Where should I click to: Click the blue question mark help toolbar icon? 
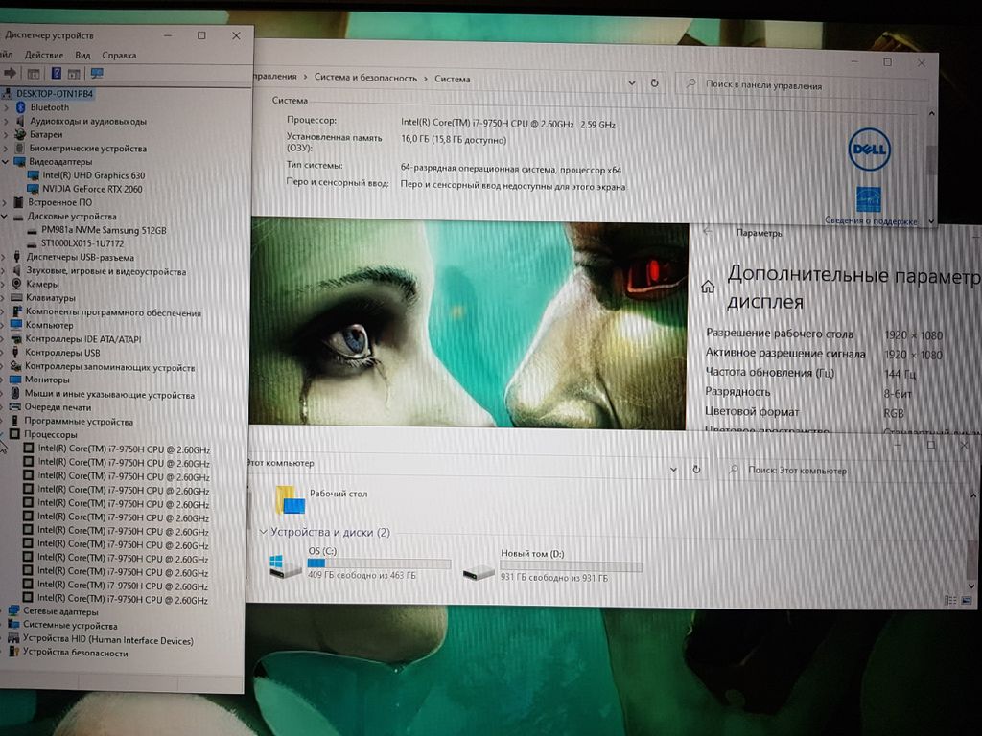pyautogui.click(x=56, y=73)
